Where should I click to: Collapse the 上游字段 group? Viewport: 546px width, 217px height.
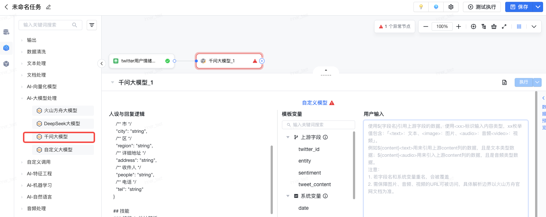point(288,137)
